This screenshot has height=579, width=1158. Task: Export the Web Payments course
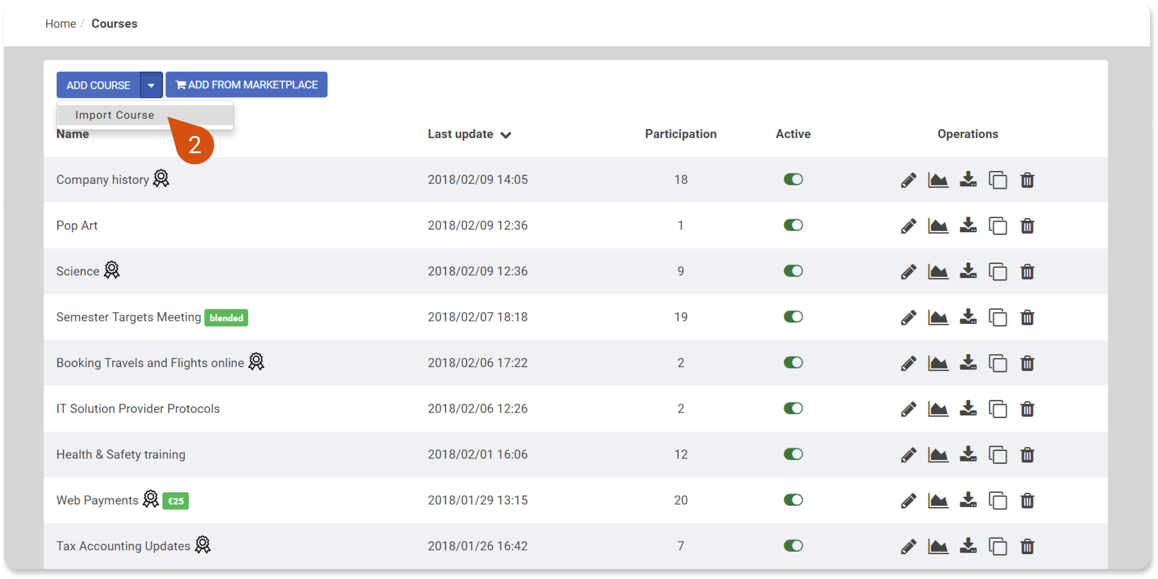tap(968, 501)
